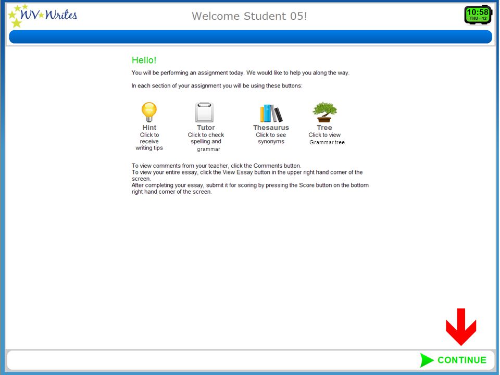Screen dimensions: 500x375
Task: Click the Hint light bulb icon
Action: click(x=149, y=112)
